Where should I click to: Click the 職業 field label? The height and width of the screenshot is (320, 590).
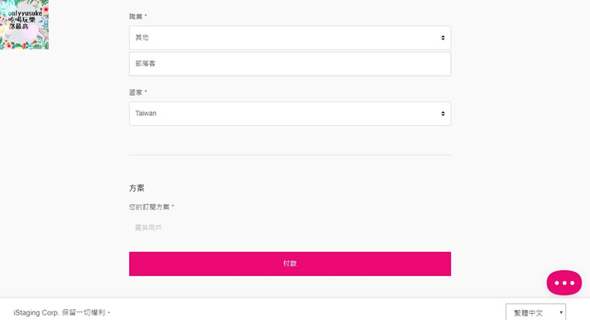tap(135, 16)
